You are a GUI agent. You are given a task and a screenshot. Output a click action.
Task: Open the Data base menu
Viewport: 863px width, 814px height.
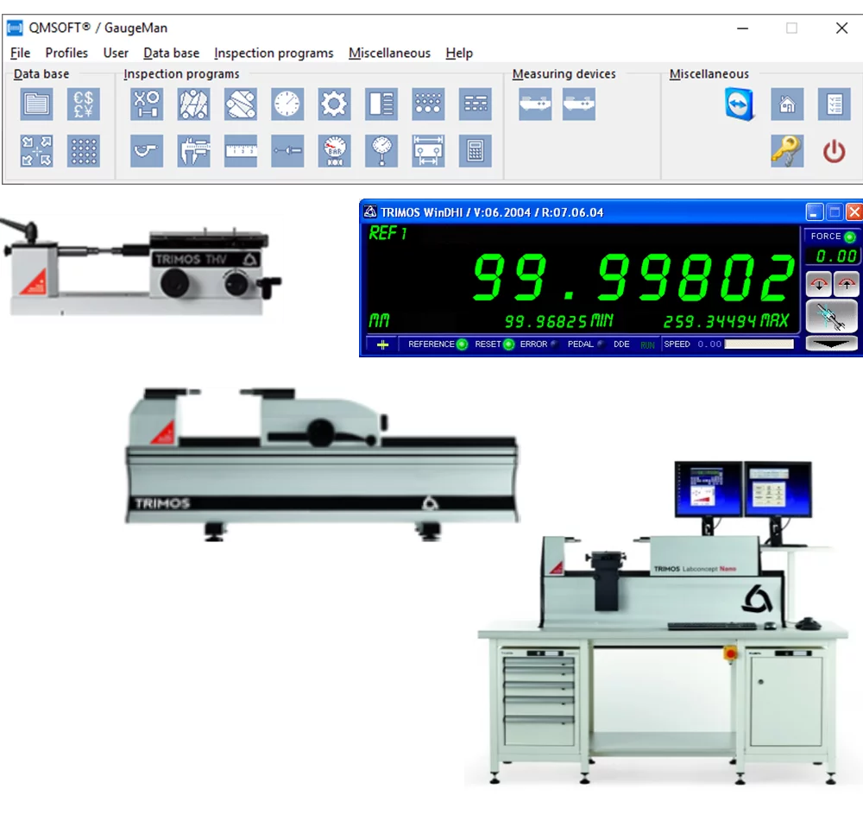[x=171, y=53]
